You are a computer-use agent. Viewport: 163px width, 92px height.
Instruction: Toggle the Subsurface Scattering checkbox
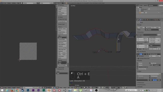click(x=138, y=67)
